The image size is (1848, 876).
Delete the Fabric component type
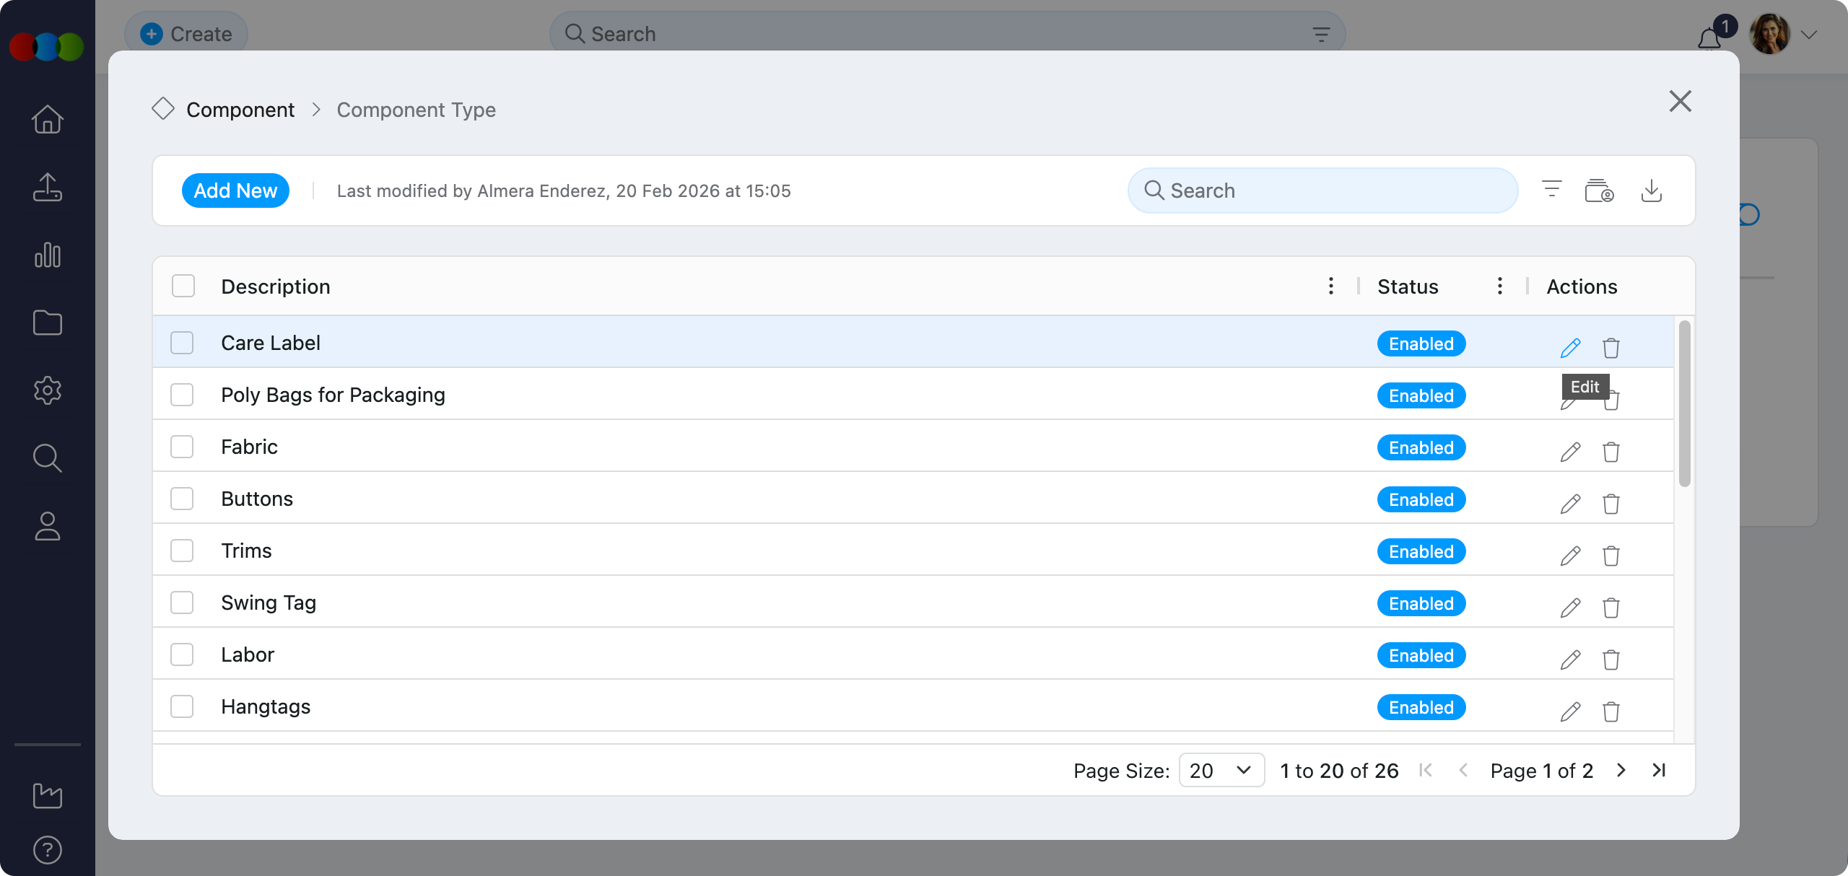click(1611, 452)
